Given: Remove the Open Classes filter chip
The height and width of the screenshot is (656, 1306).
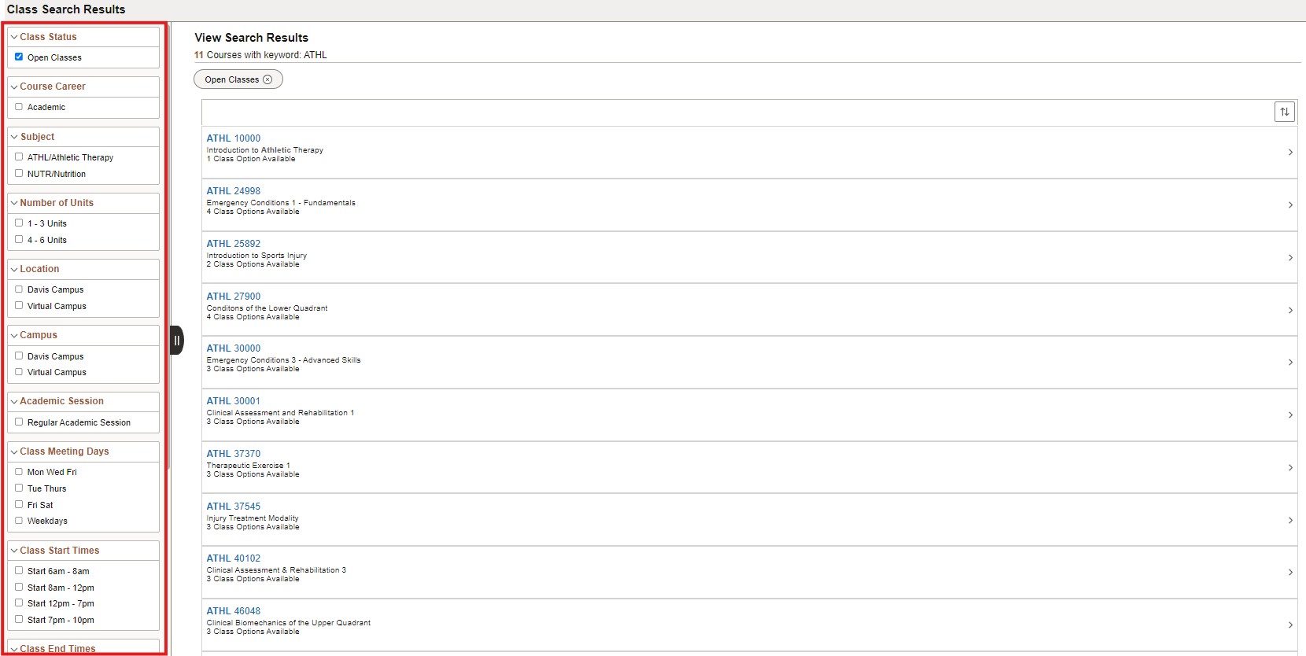Looking at the screenshot, I should tap(267, 79).
